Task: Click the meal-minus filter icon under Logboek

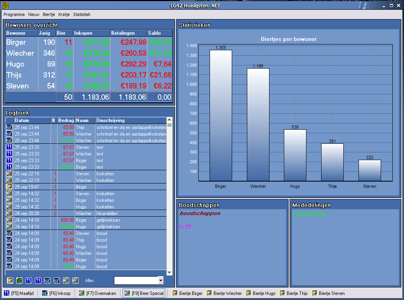Action: click(x=38, y=281)
